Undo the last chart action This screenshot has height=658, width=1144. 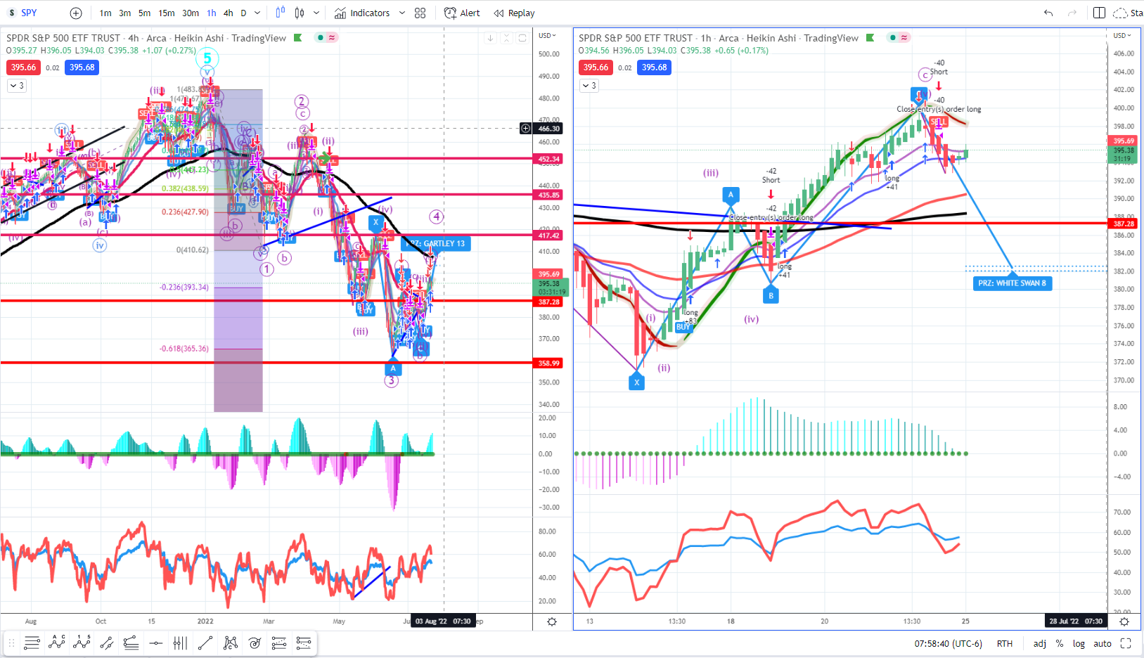pos(1048,13)
